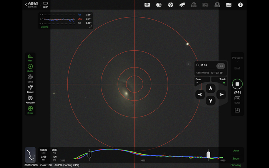The image size is (269, 168).
Task: Open the Wi-Fi settings icon
Action: coord(147,5)
